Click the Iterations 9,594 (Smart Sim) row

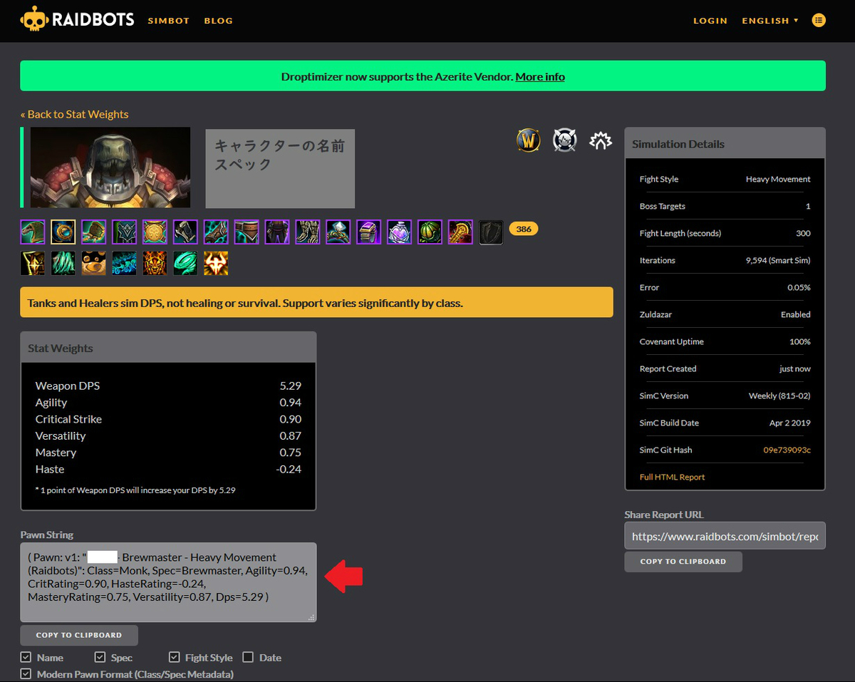click(x=725, y=260)
